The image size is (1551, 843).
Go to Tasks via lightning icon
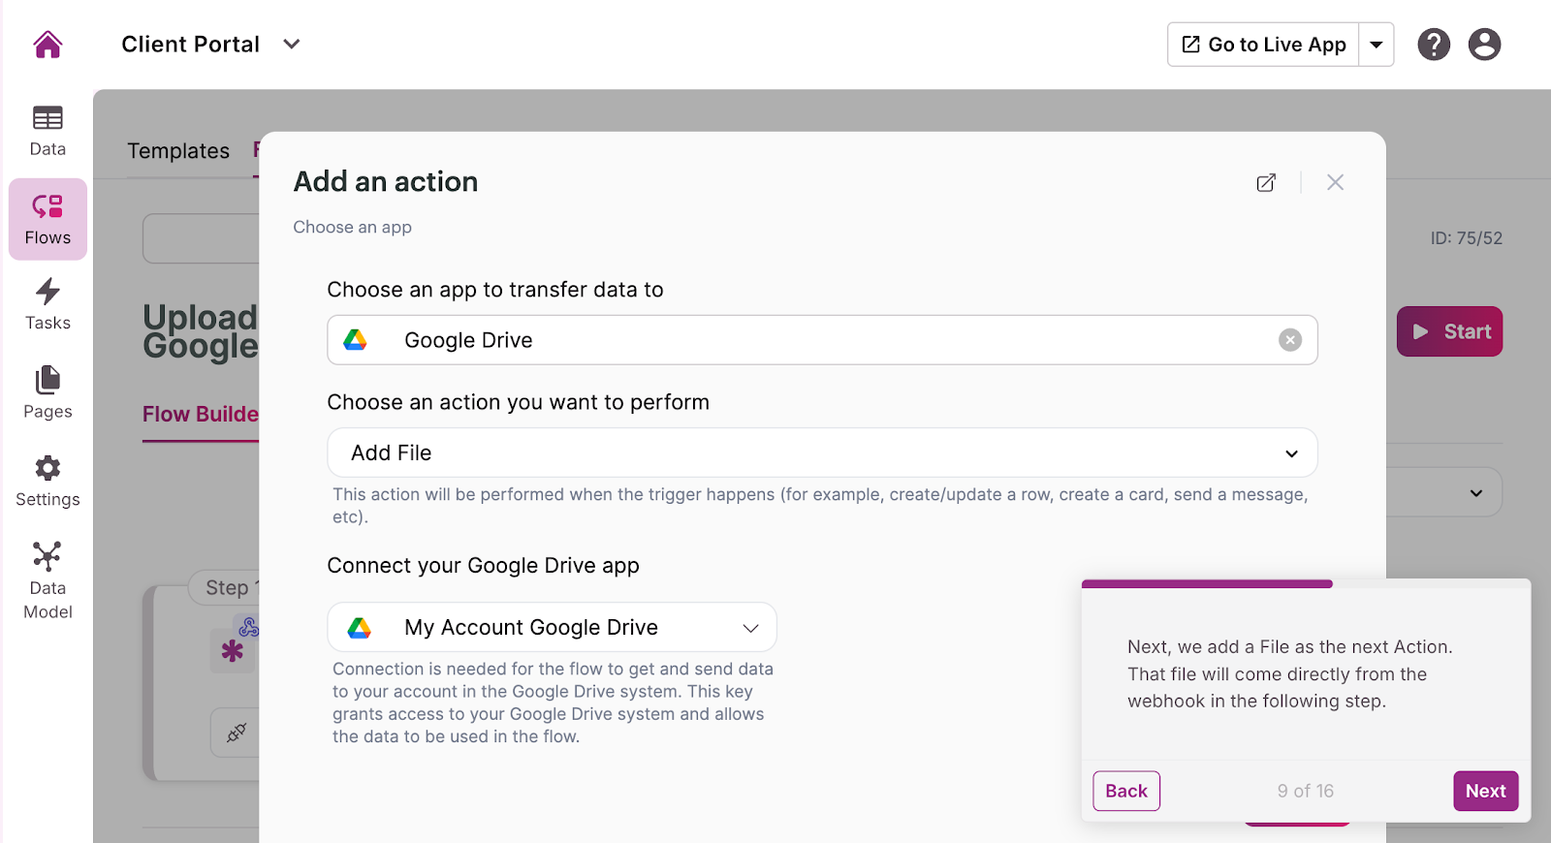pyautogui.click(x=47, y=304)
